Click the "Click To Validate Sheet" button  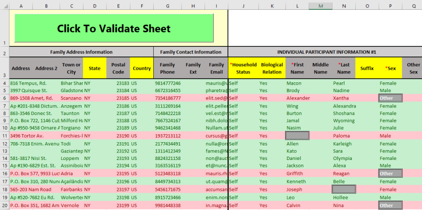click(x=114, y=29)
